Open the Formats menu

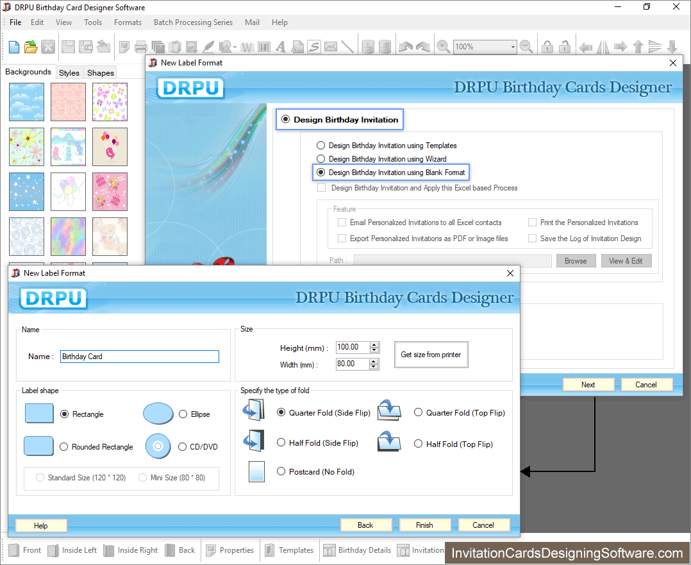point(128,22)
